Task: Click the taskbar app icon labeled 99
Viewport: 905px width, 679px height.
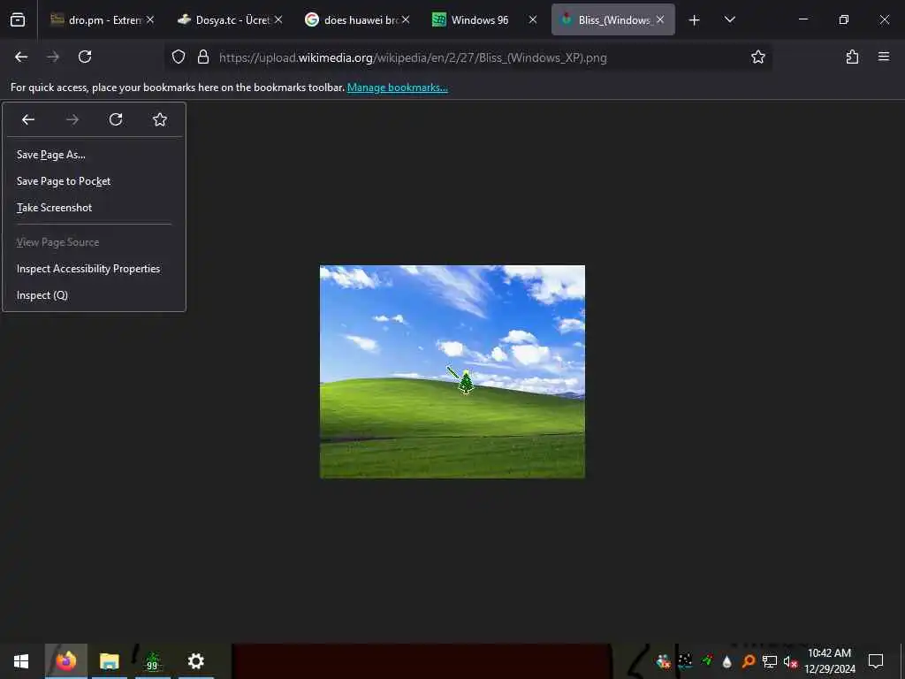Action: (x=152, y=661)
